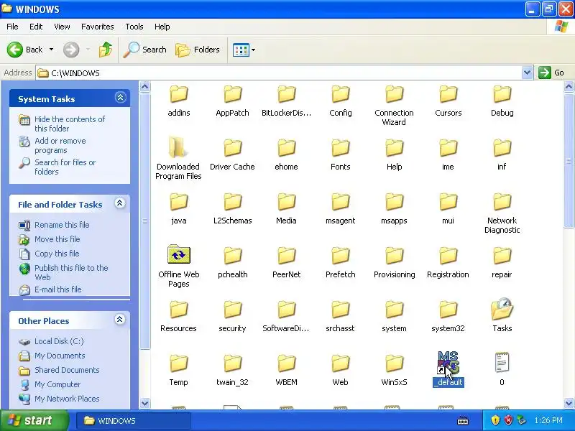Open the Favorites menu
Image resolution: width=575 pixels, height=431 pixels.
98,27
